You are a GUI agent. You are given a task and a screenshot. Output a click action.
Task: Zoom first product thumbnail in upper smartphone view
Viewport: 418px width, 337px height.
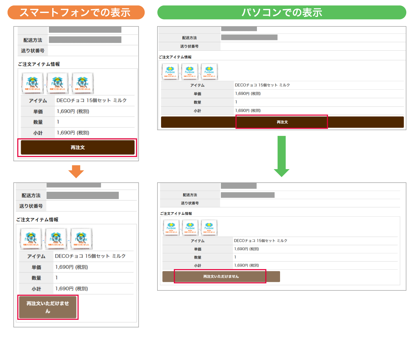pos(32,83)
